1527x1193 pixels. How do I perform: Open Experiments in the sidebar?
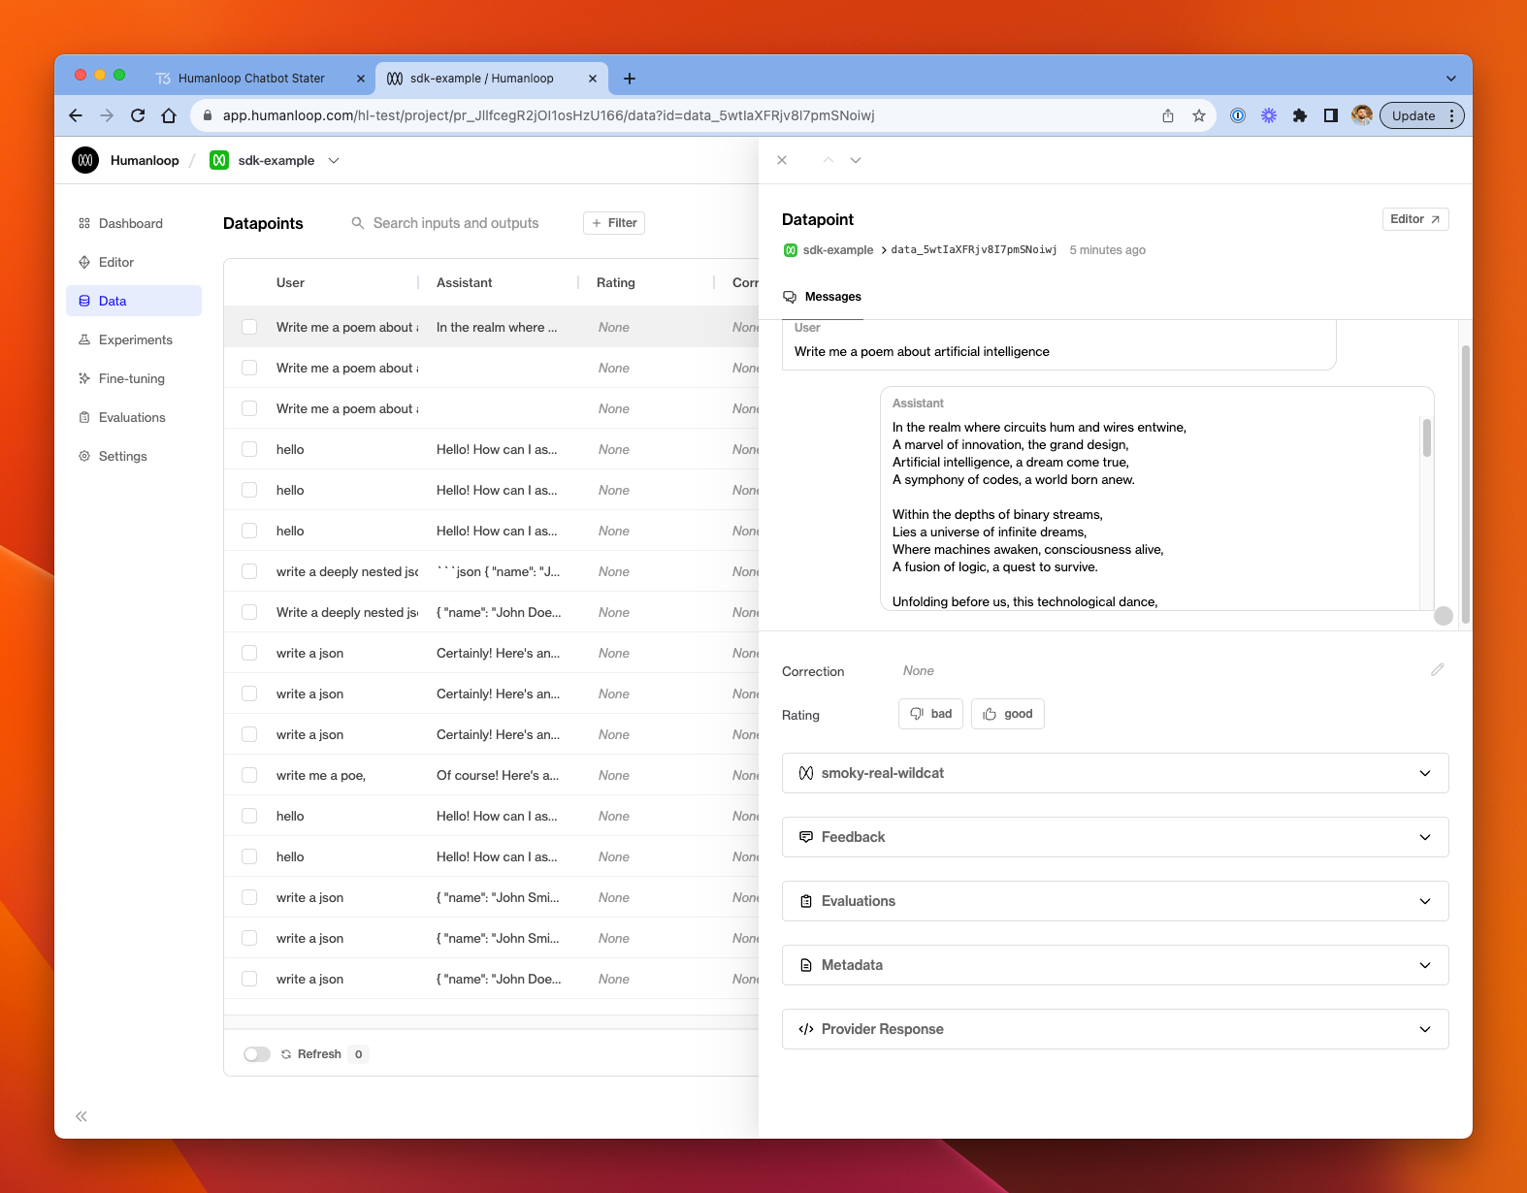134,339
